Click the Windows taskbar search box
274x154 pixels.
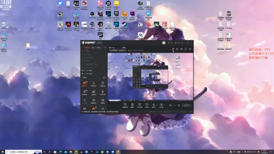pyautogui.click(x=24, y=152)
